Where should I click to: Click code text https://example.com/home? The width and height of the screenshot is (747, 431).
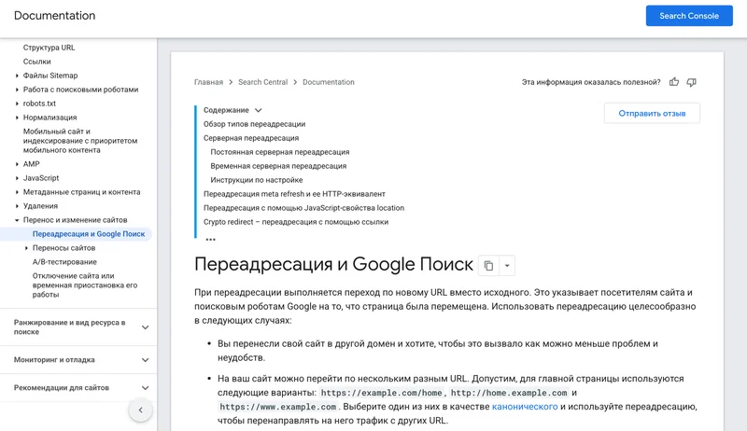(382, 393)
